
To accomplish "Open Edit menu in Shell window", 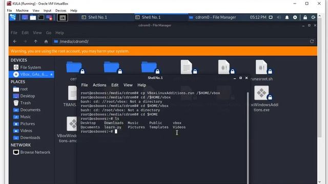I will [115, 85].
